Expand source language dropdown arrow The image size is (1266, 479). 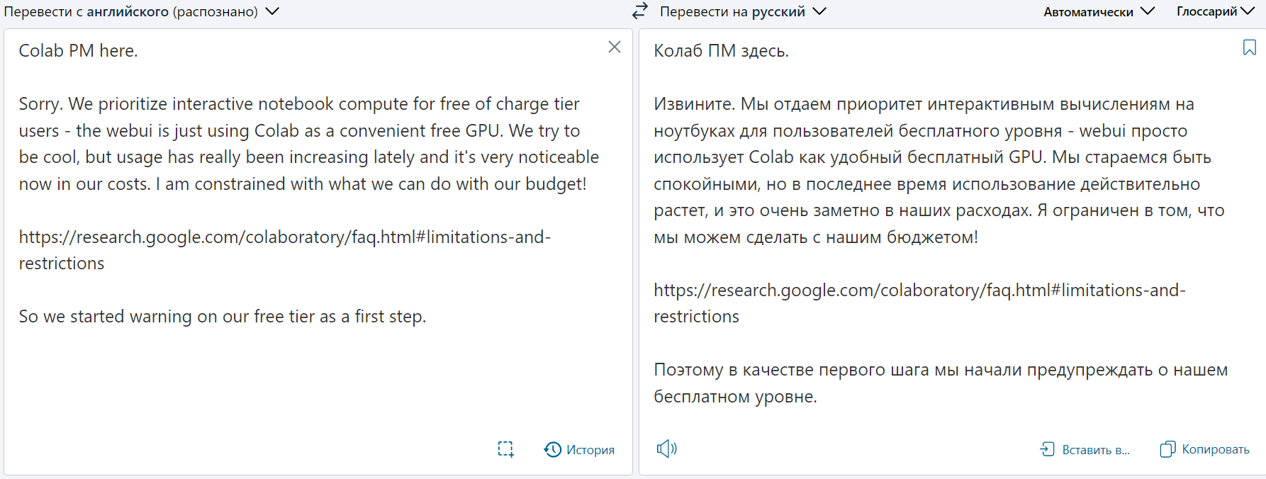coord(272,11)
